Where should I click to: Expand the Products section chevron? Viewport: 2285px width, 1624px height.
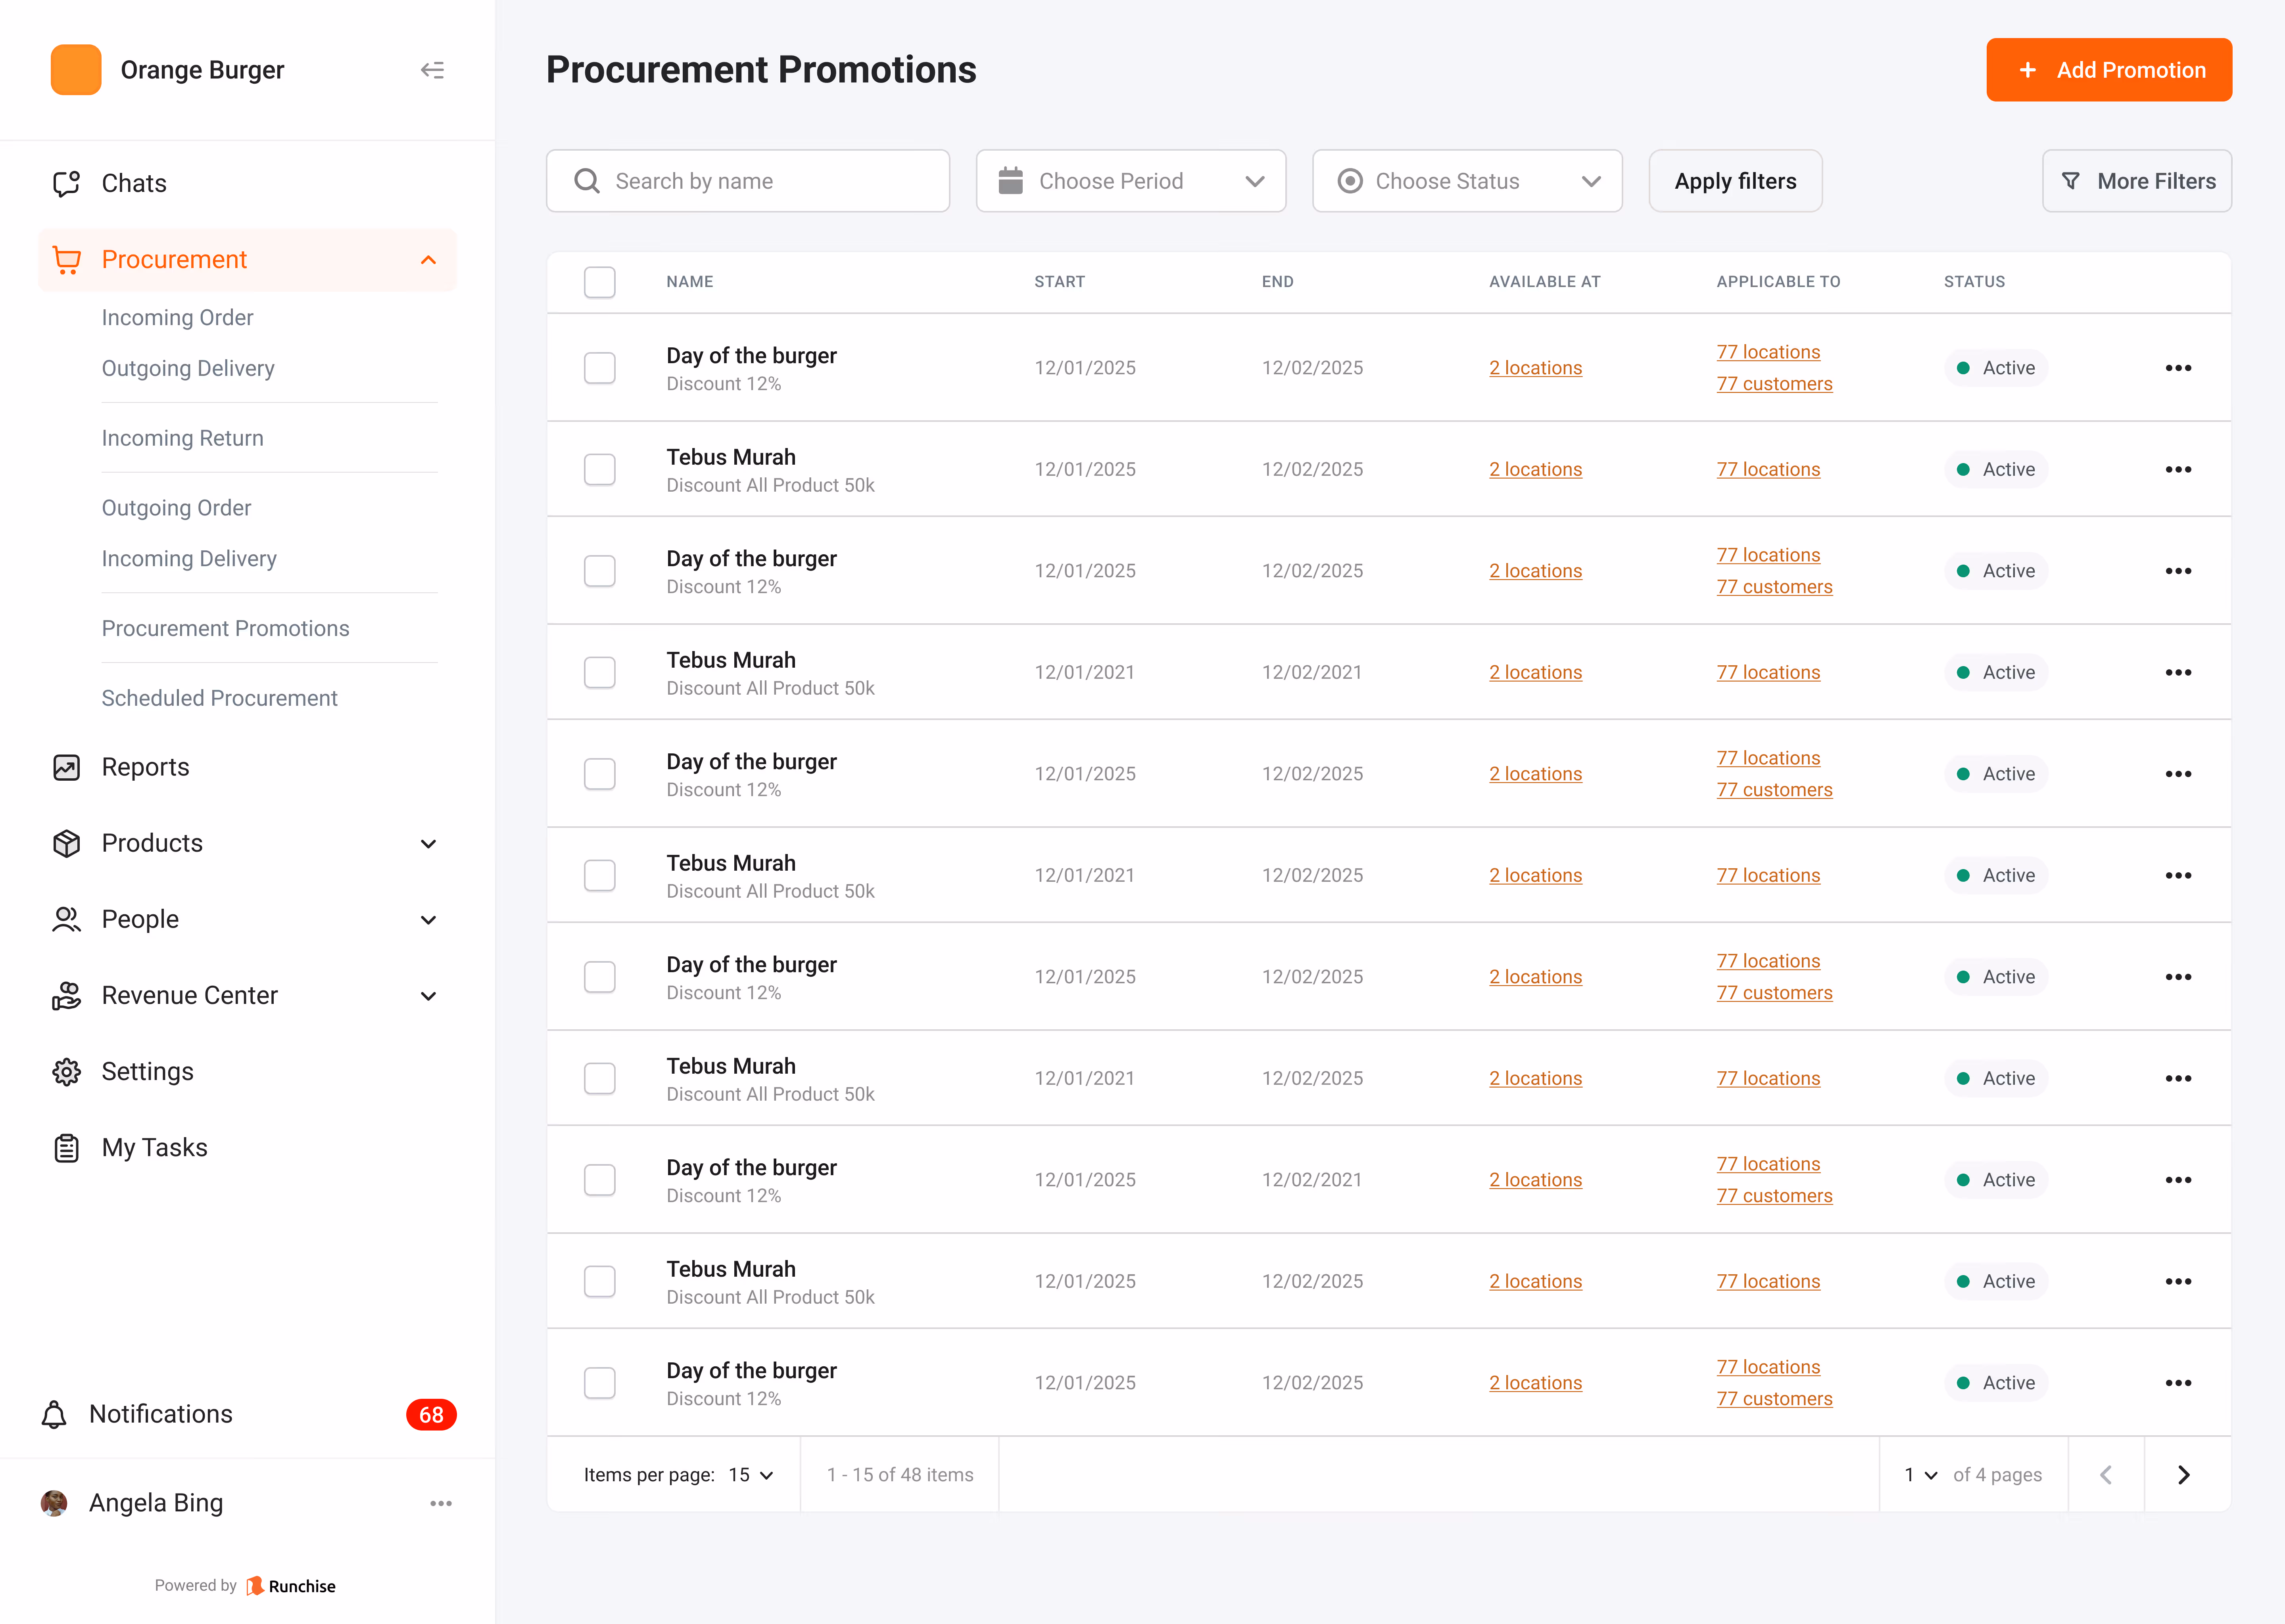428,844
